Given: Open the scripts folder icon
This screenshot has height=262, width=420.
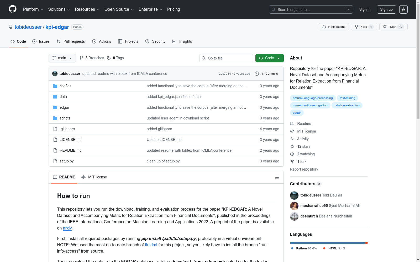Looking at the screenshot, I should (x=55, y=118).
